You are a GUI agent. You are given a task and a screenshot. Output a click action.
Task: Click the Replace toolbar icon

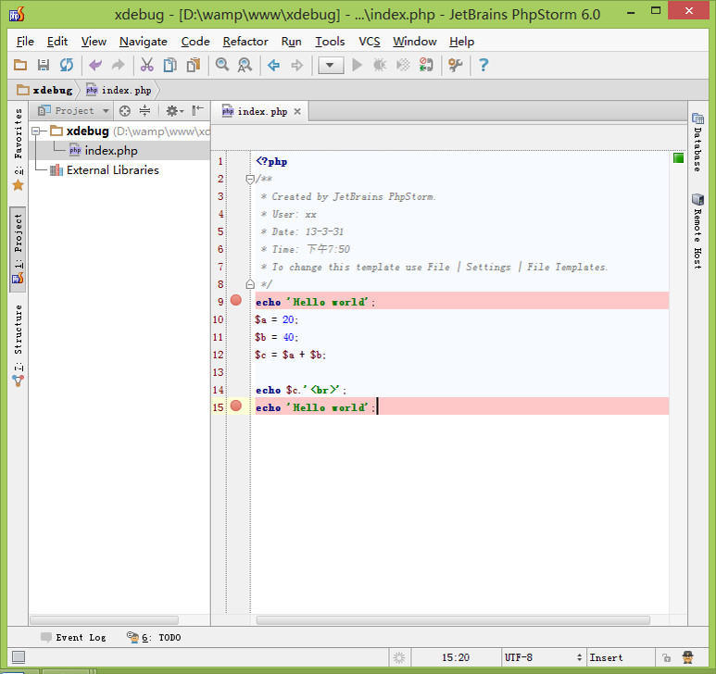(245, 65)
